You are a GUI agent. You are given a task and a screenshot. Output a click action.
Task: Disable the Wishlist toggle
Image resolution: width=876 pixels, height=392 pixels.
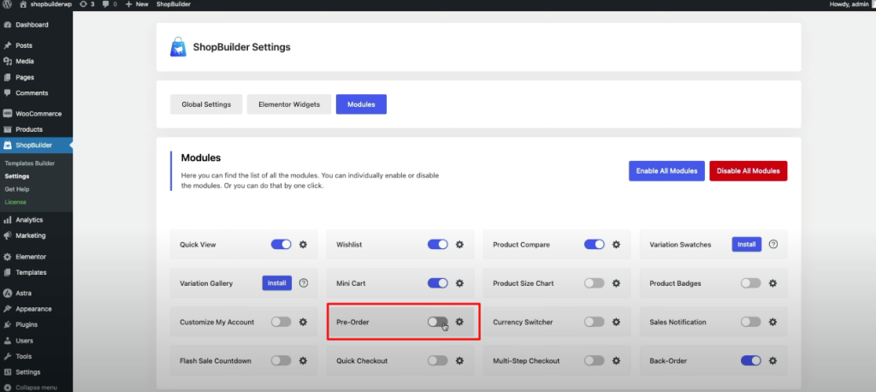(437, 245)
